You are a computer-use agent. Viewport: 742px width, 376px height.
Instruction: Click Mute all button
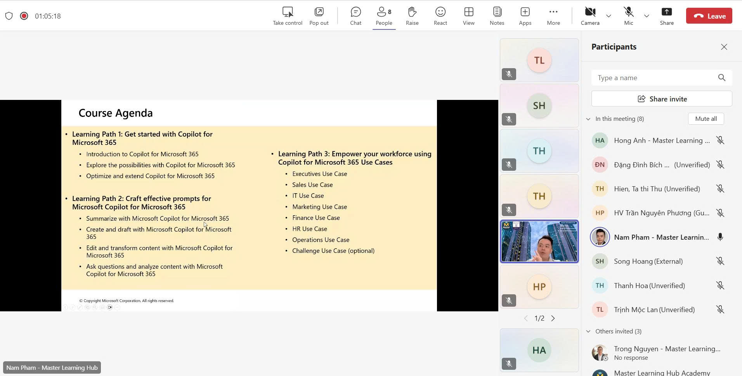pyautogui.click(x=706, y=119)
